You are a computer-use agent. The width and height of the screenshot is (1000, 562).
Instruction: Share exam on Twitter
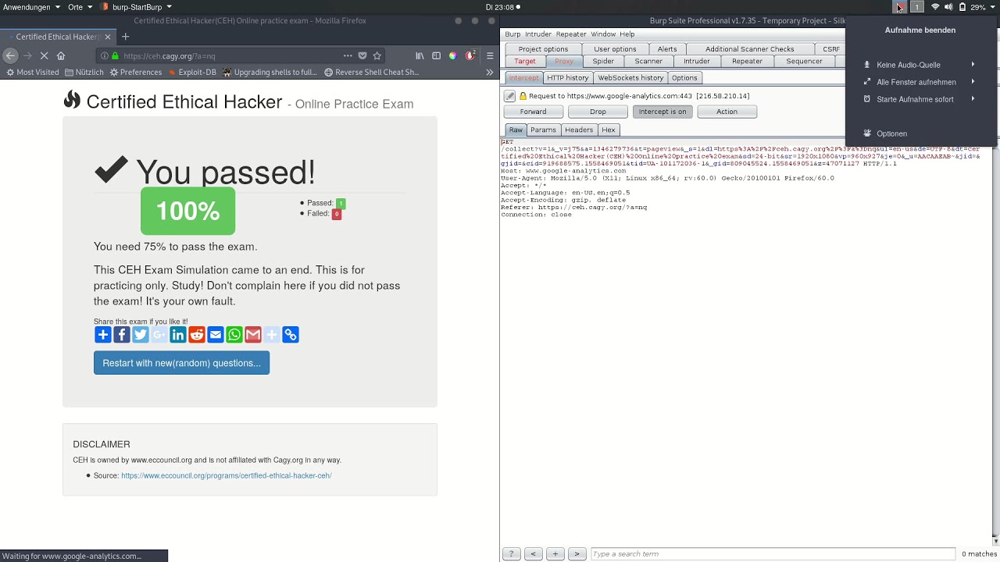coord(141,335)
